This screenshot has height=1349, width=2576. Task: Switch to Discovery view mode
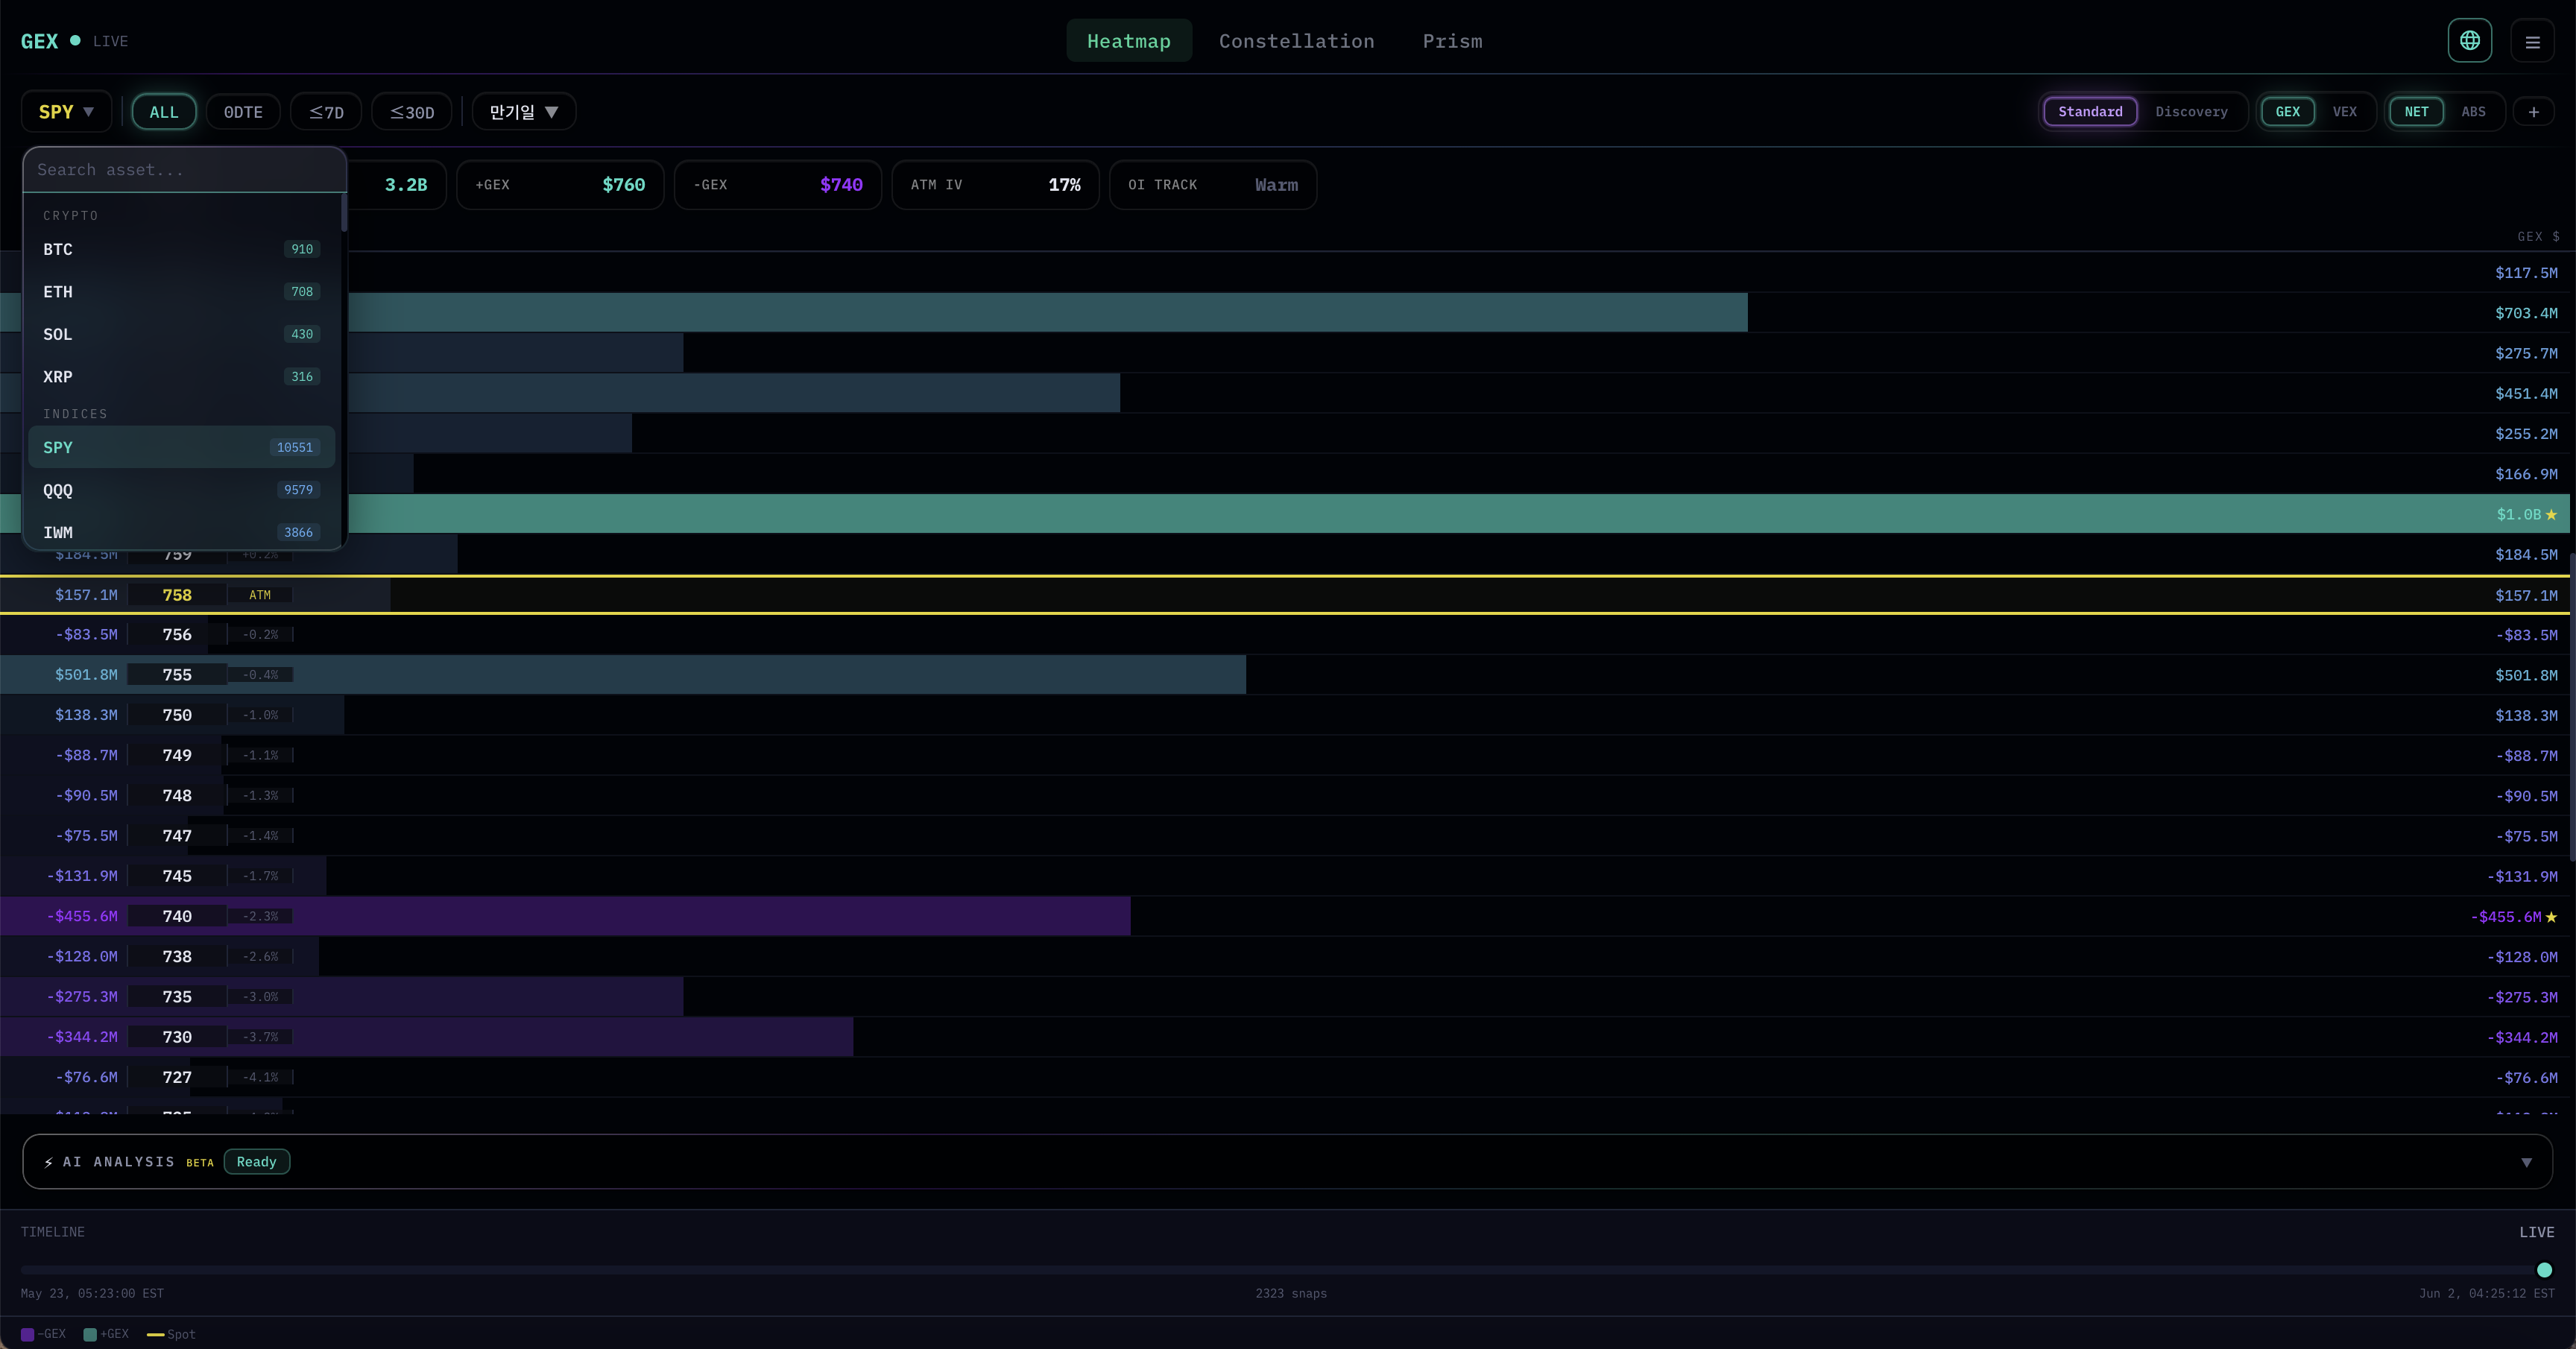click(2191, 112)
